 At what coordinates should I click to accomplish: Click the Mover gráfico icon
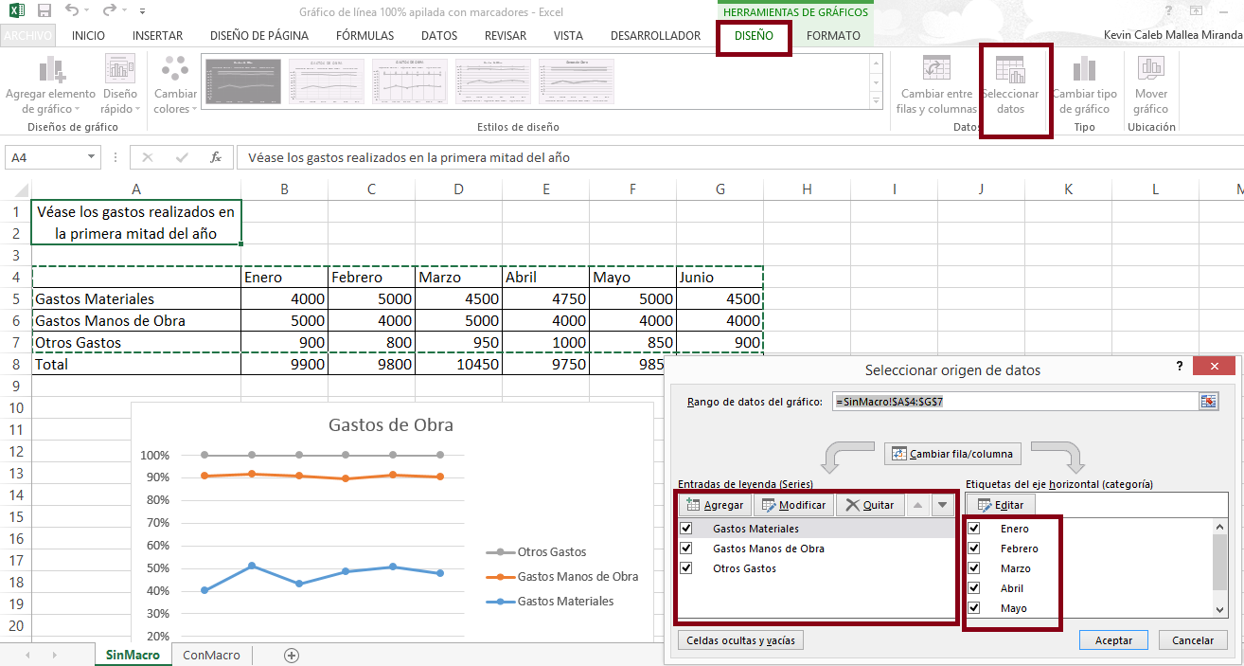(x=1150, y=71)
